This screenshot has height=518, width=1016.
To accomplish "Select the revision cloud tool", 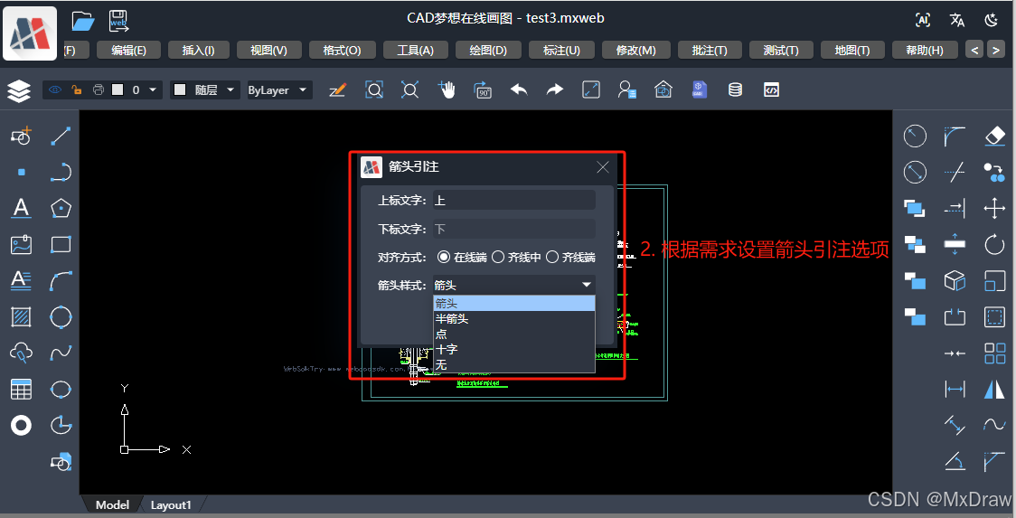I will [21, 353].
